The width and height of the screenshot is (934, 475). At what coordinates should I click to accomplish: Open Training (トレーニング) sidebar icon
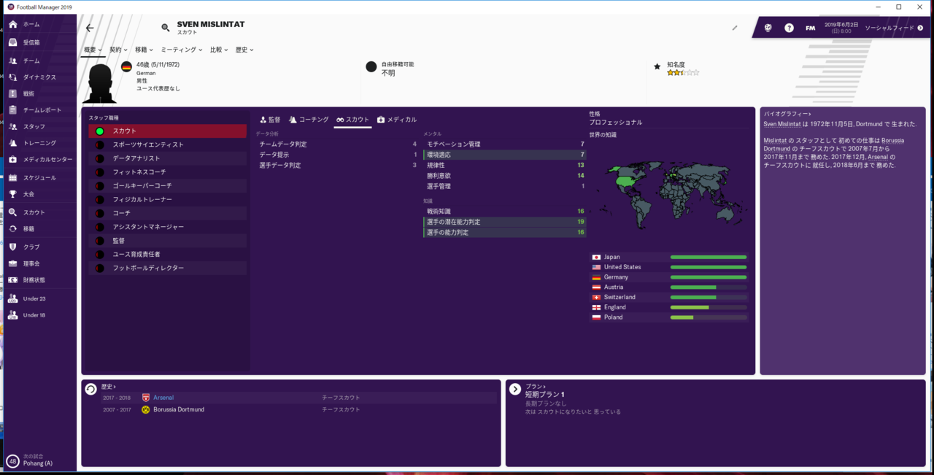point(12,143)
